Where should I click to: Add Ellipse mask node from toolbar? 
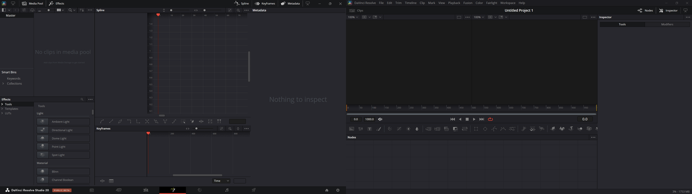coord(485,129)
